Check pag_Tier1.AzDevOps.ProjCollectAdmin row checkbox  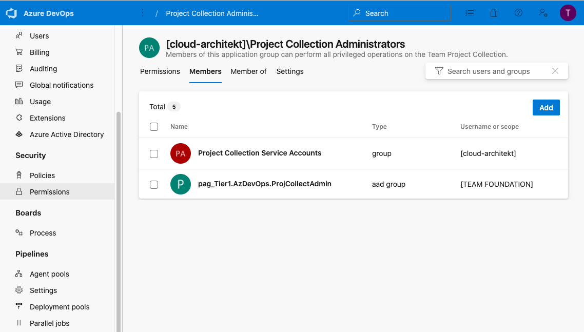(154, 184)
